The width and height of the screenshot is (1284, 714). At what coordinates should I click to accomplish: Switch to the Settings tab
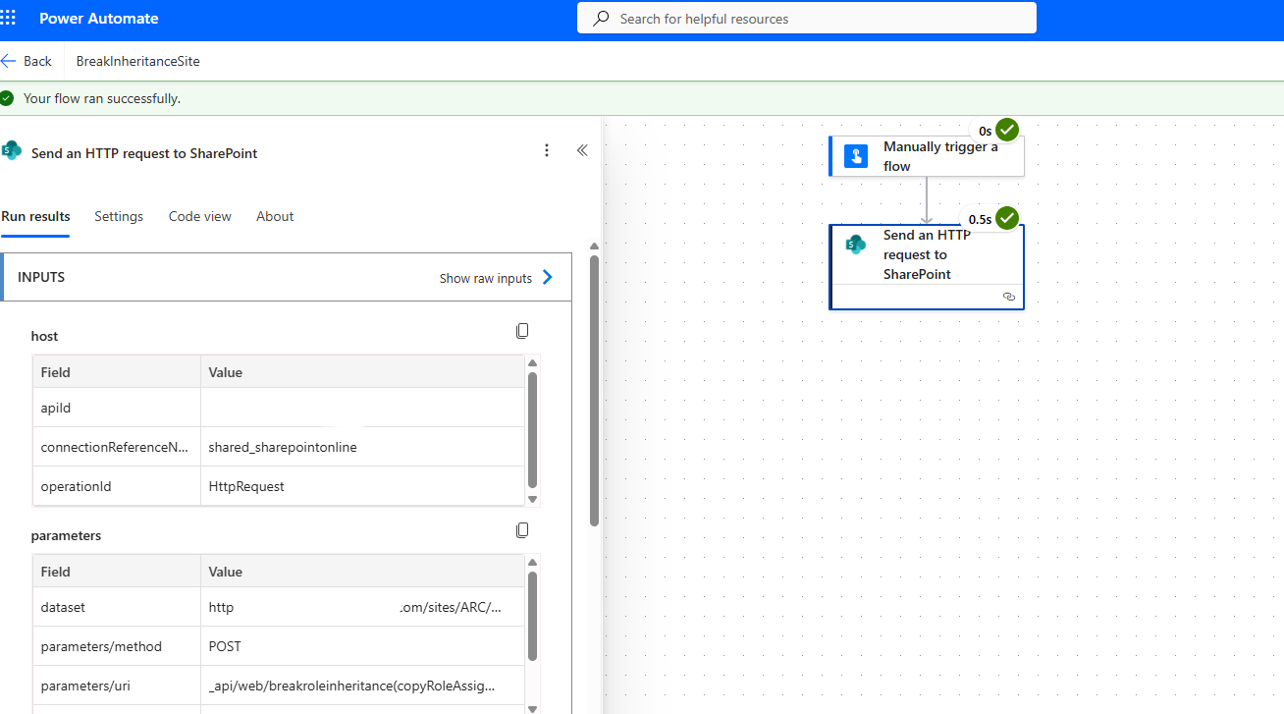point(119,216)
